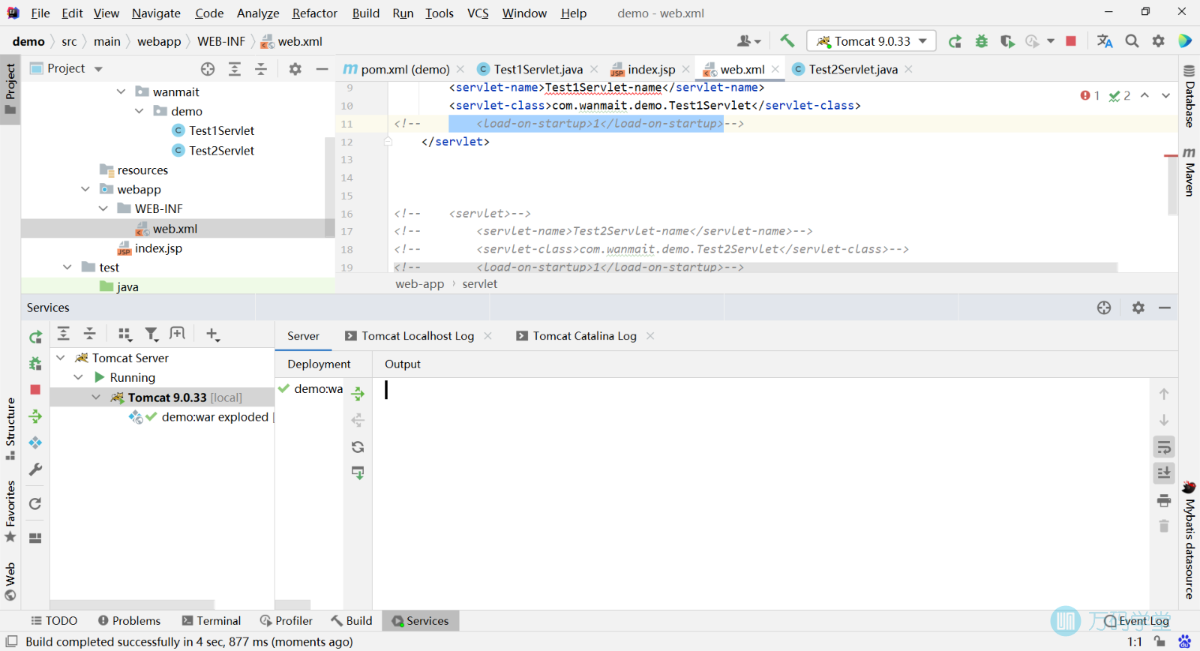The image size is (1200, 651).
Task: Open the Refactor menu
Action: [x=314, y=13]
